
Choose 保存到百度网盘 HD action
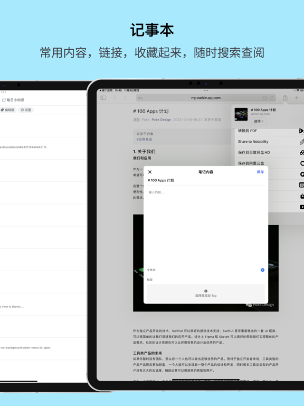[269, 152]
